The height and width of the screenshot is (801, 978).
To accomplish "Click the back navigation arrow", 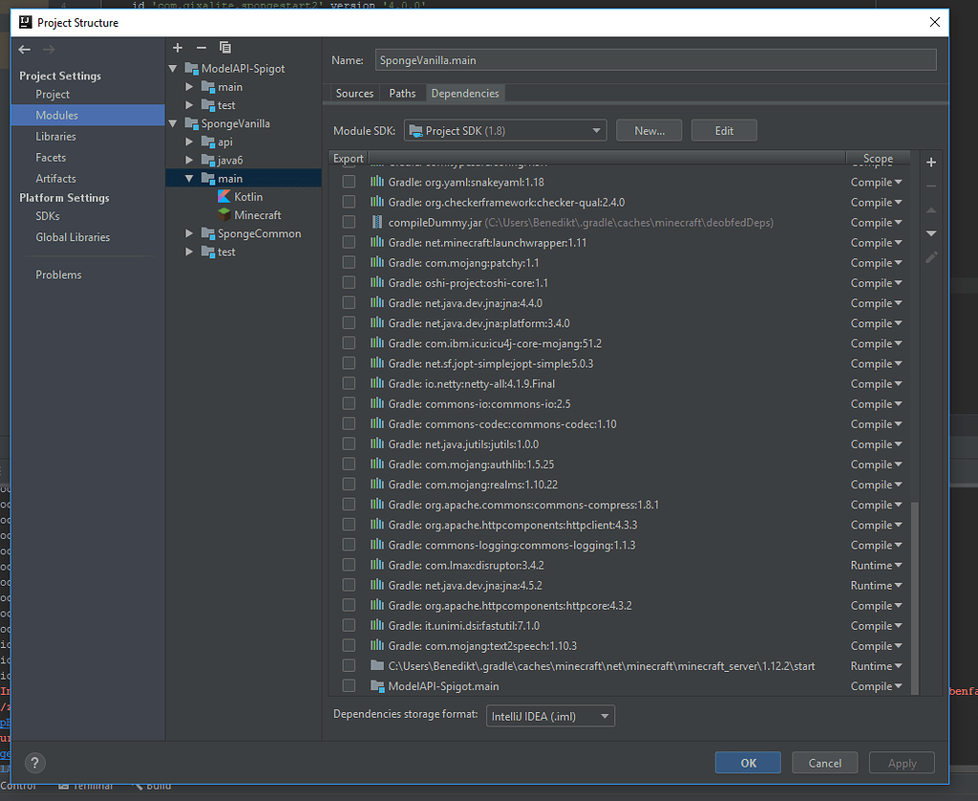I will coord(24,50).
